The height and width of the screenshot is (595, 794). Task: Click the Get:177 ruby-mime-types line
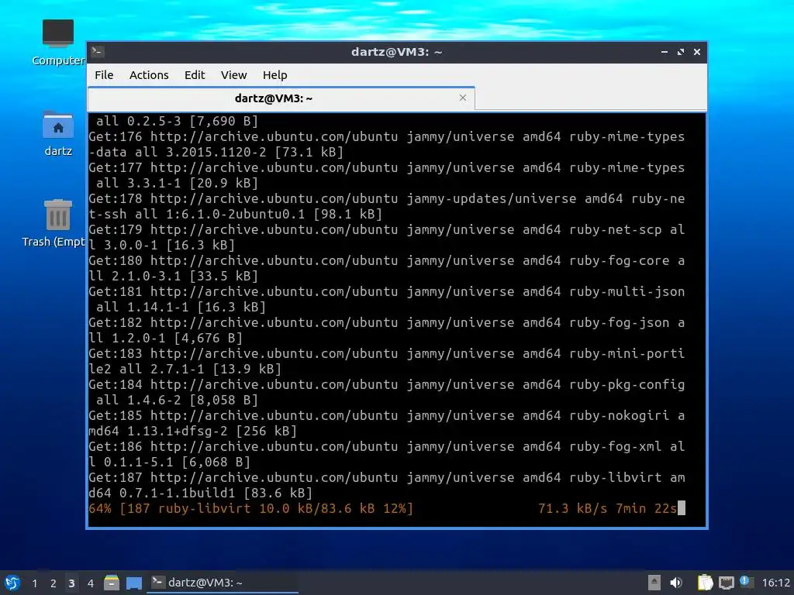[x=387, y=175]
